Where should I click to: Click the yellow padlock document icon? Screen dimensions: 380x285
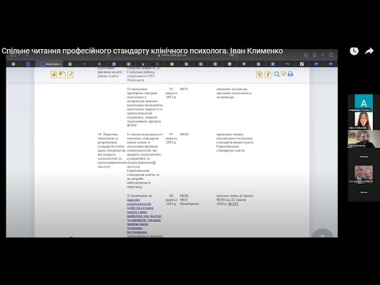pos(54,74)
